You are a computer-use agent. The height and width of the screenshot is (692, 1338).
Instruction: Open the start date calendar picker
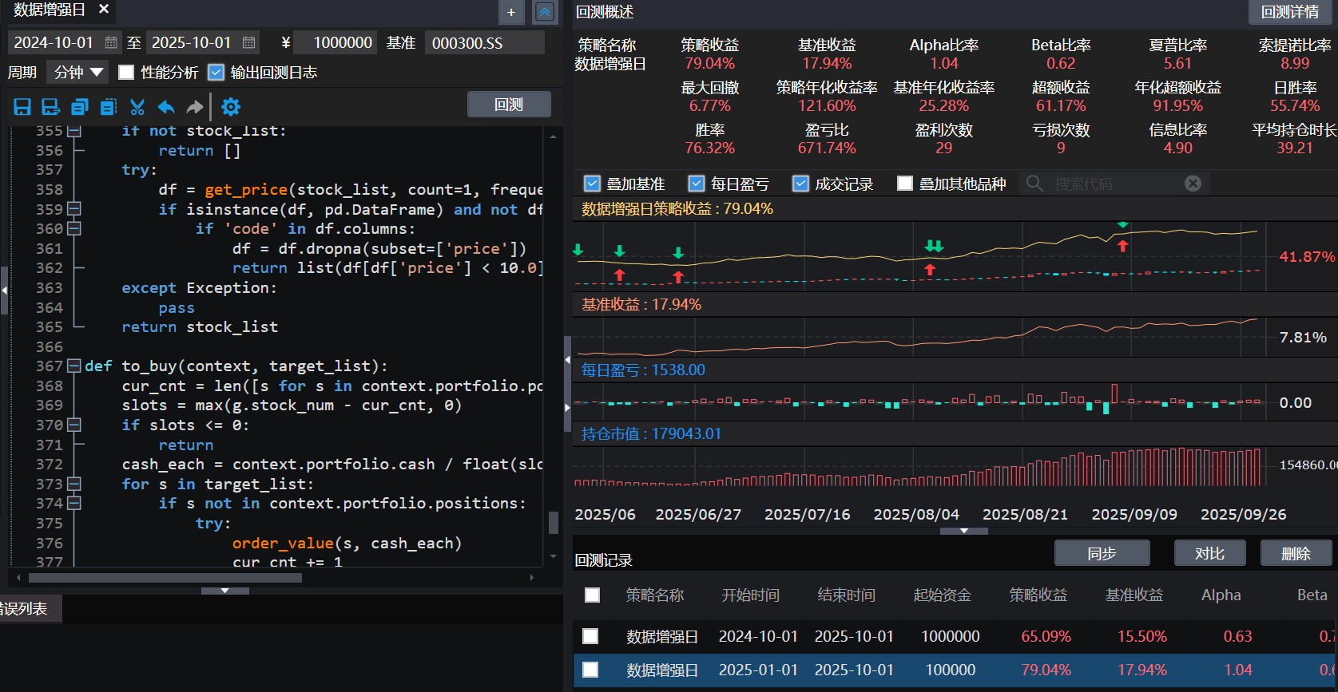[111, 42]
